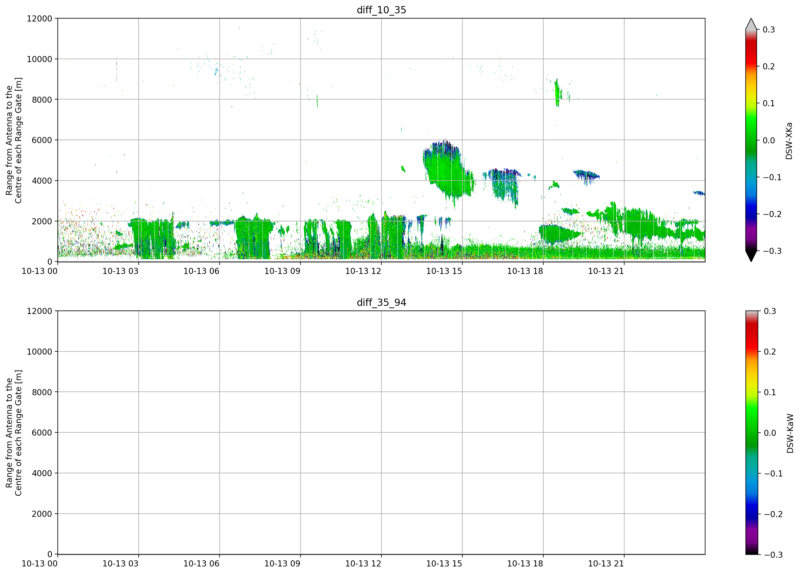Click the '10-13 09' x-tick under diff_10_35
This screenshot has width=800, height=574.
(282, 271)
